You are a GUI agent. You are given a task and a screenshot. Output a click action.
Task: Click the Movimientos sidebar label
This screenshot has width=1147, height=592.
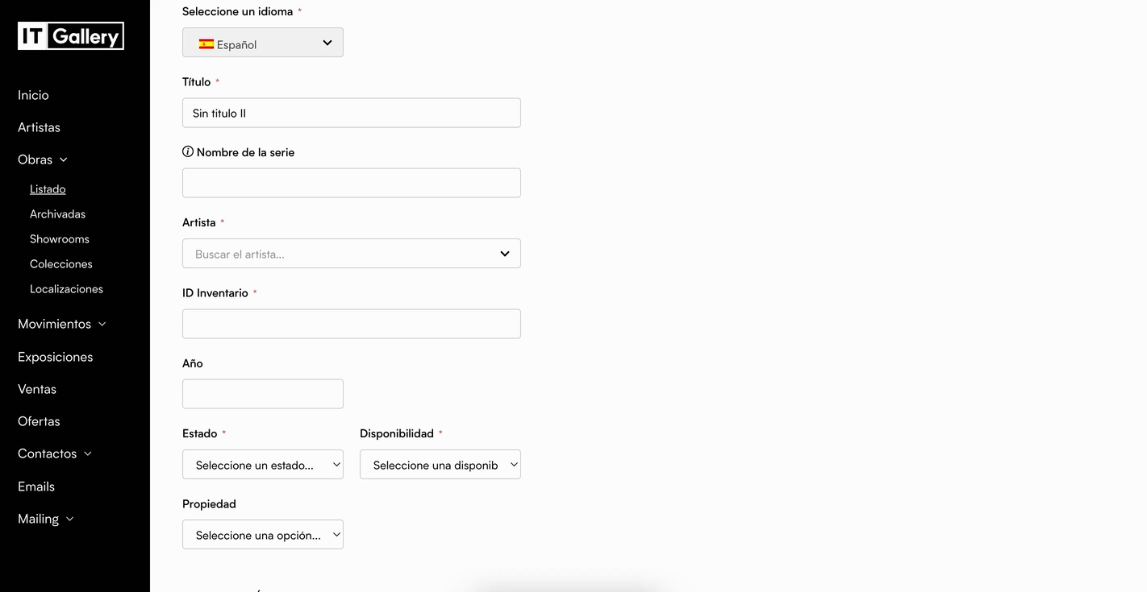(54, 324)
